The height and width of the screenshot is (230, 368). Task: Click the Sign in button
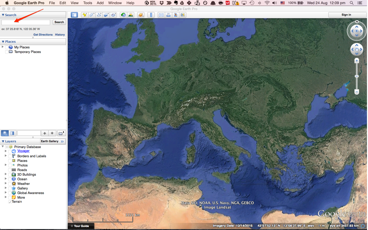(347, 15)
